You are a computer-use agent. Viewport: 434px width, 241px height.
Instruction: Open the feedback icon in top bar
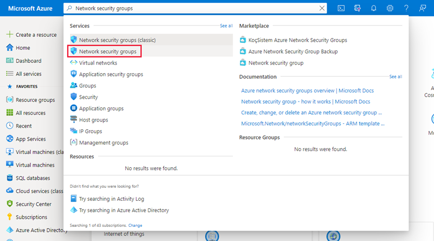pos(423,8)
